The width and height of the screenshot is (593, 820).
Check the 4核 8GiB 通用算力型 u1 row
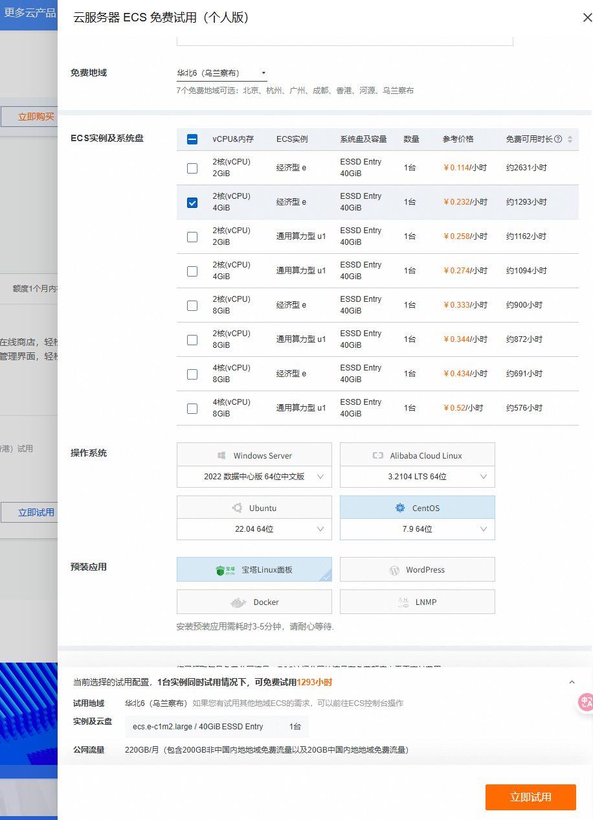[192, 408]
